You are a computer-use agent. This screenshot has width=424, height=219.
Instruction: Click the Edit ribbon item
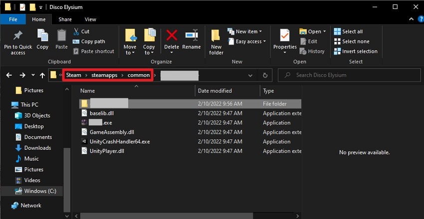click(309, 41)
